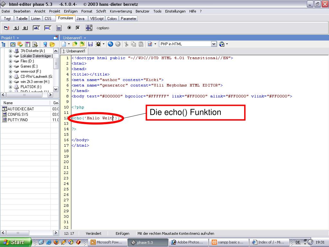This screenshot has width=329, height=247.
Task: Insert a Submit button (S icon)
Action: pos(16,28)
